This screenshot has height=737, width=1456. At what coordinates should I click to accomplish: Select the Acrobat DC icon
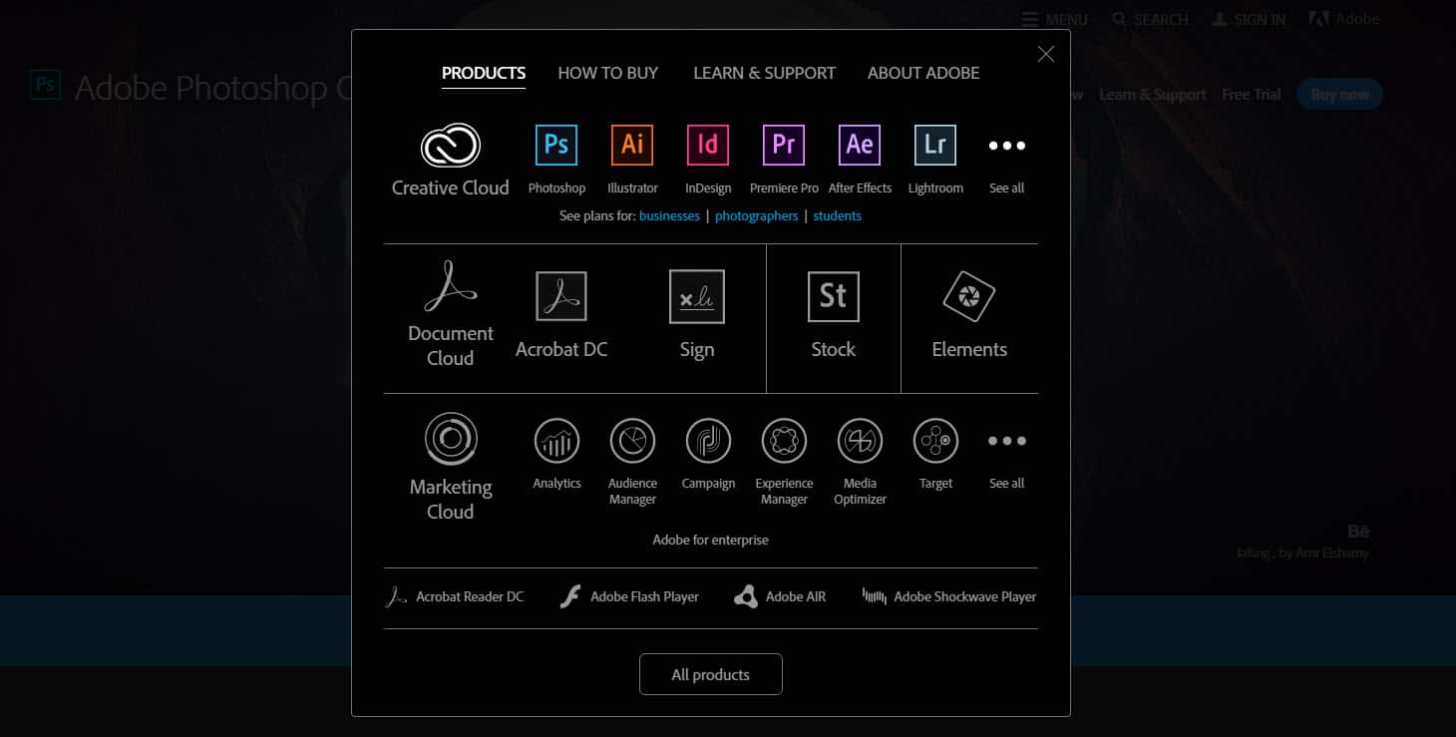(x=561, y=296)
